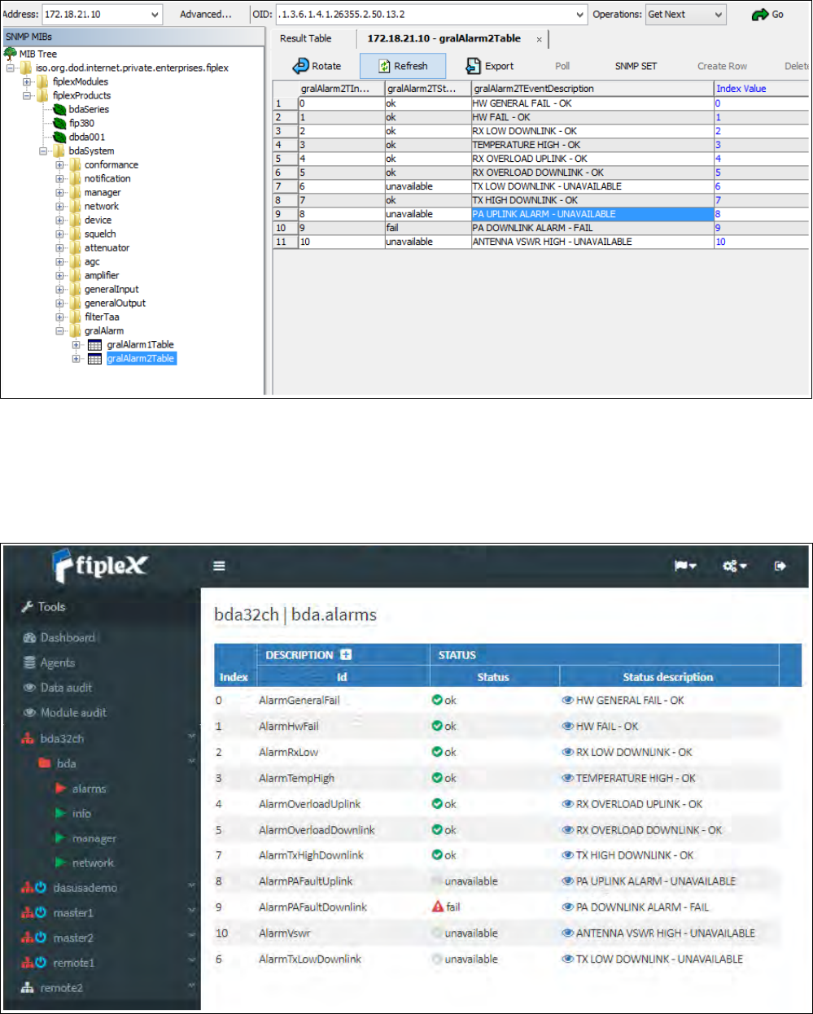Open Tools in the fiplex sidebar

45,606
